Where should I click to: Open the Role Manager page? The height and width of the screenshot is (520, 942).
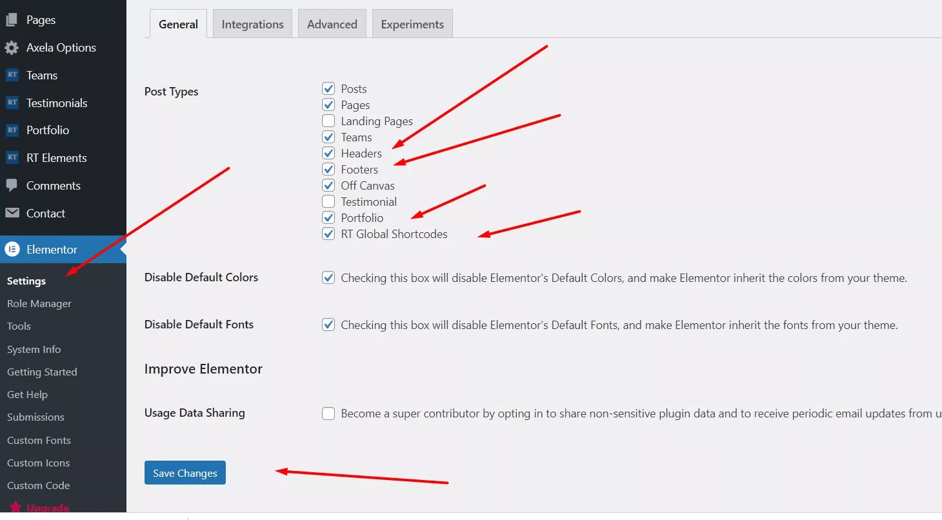39,303
